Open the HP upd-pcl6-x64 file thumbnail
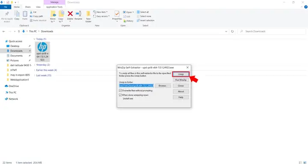This screenshot has height=164, width=308. click(x=42, y=52)
